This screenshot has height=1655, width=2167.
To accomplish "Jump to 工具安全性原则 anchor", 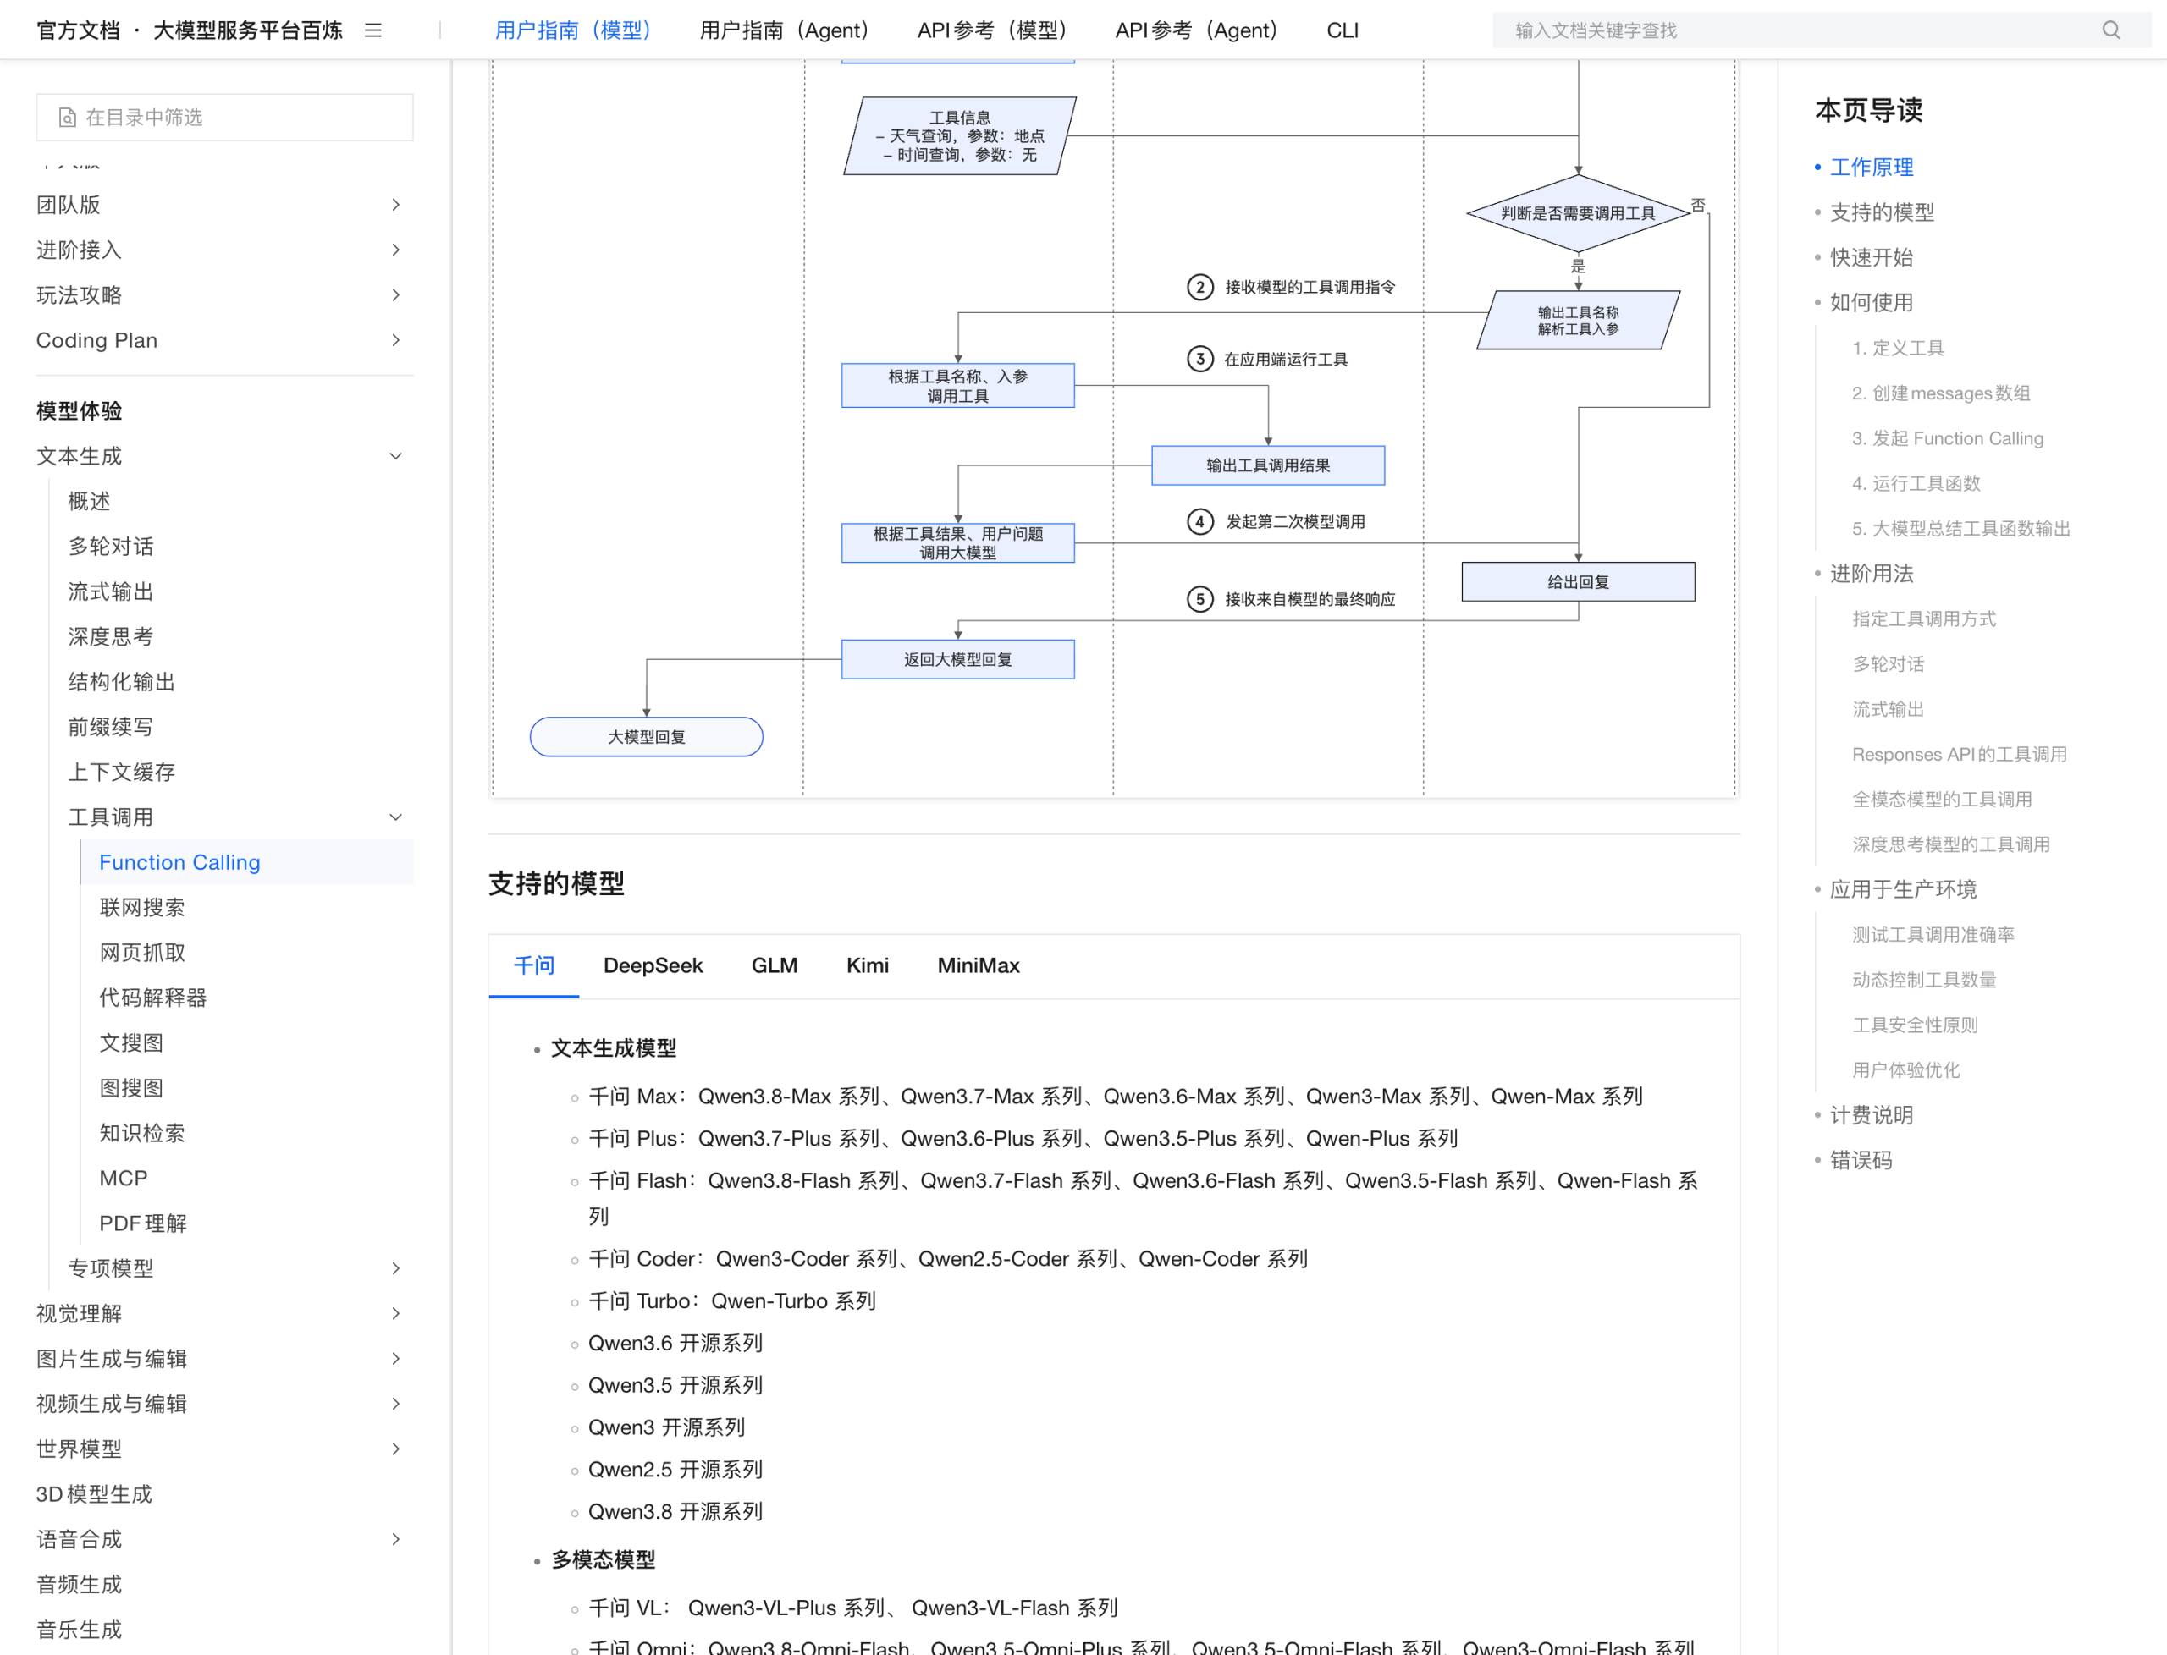I will click(1915, 1025).
